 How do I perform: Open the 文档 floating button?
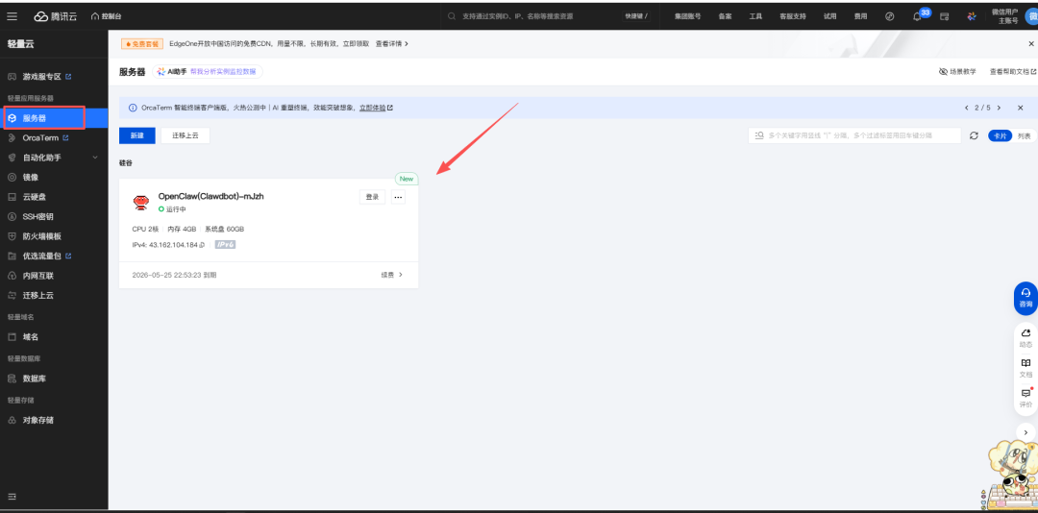click(1026, 368)
